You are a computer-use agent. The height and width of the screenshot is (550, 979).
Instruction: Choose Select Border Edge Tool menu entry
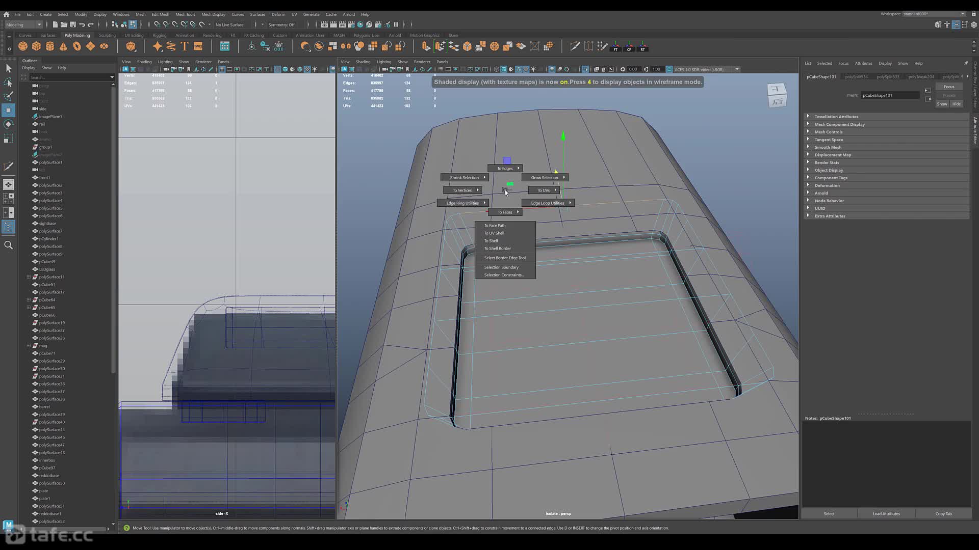tap(505, 258)
